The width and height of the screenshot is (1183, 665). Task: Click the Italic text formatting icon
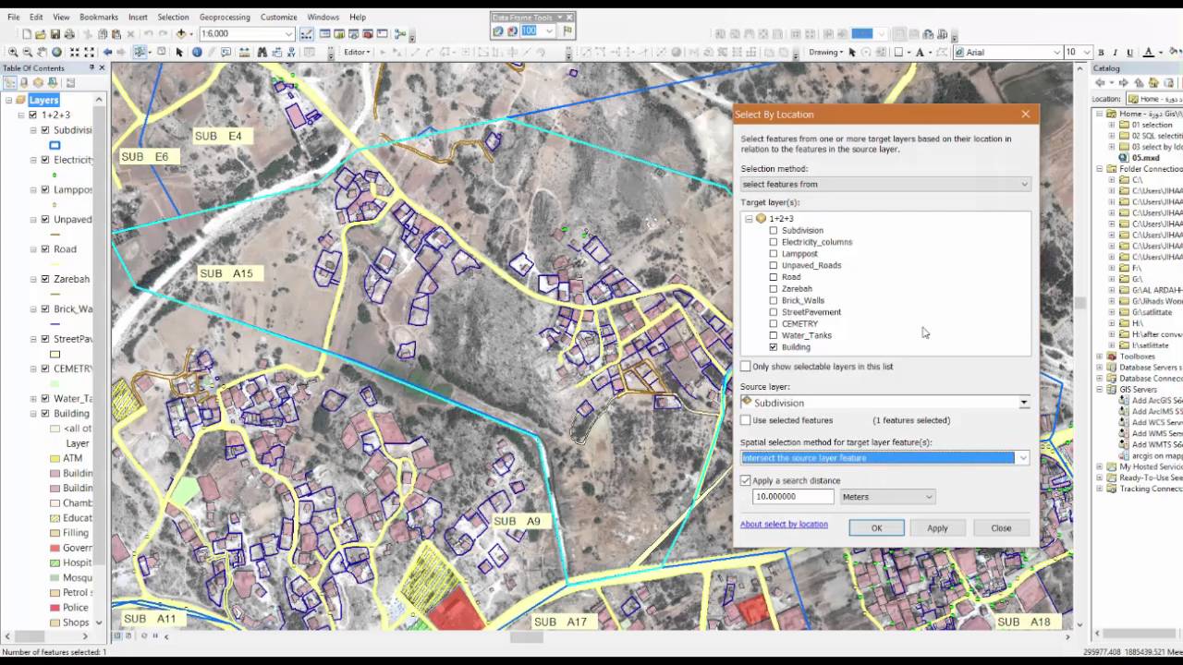tap(1116, 53)
